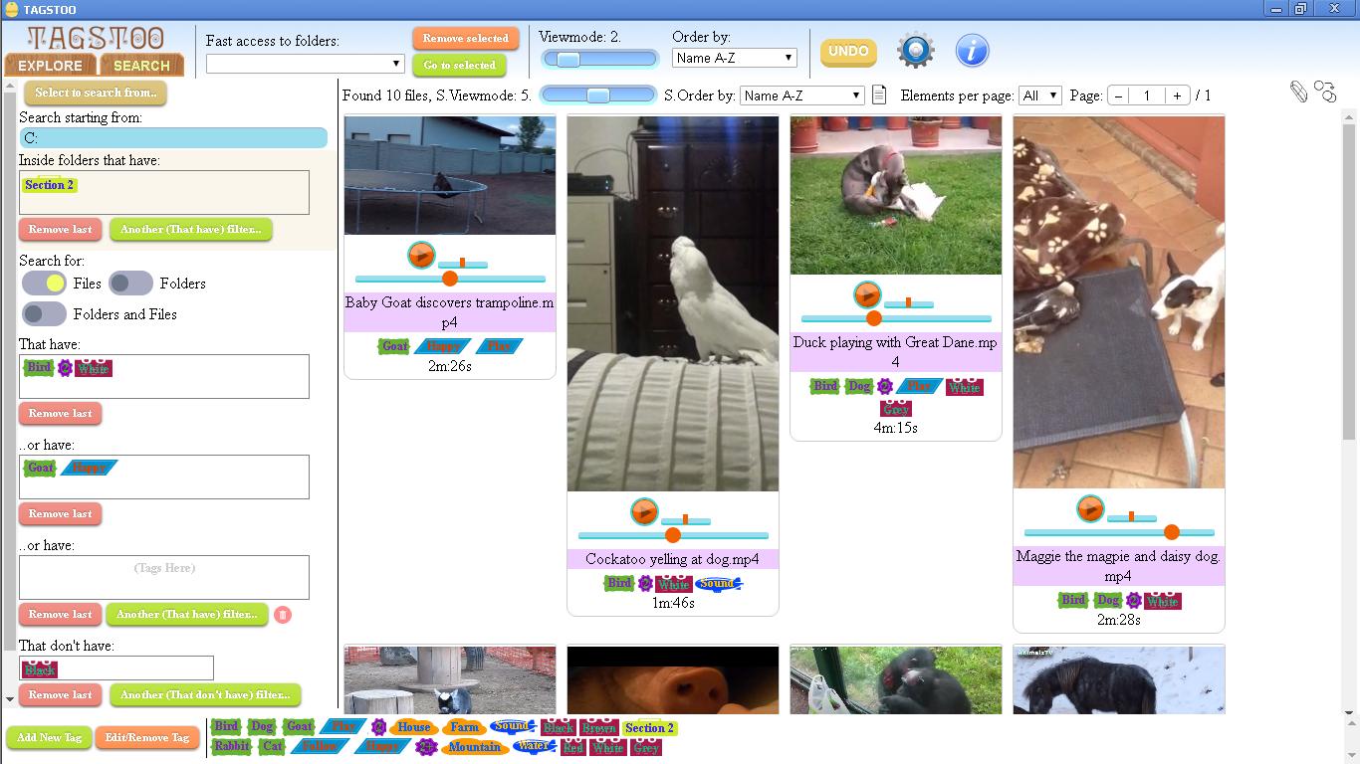Click the UNDO button
This screenshot has width=1360, height=764.
(848, 51)
